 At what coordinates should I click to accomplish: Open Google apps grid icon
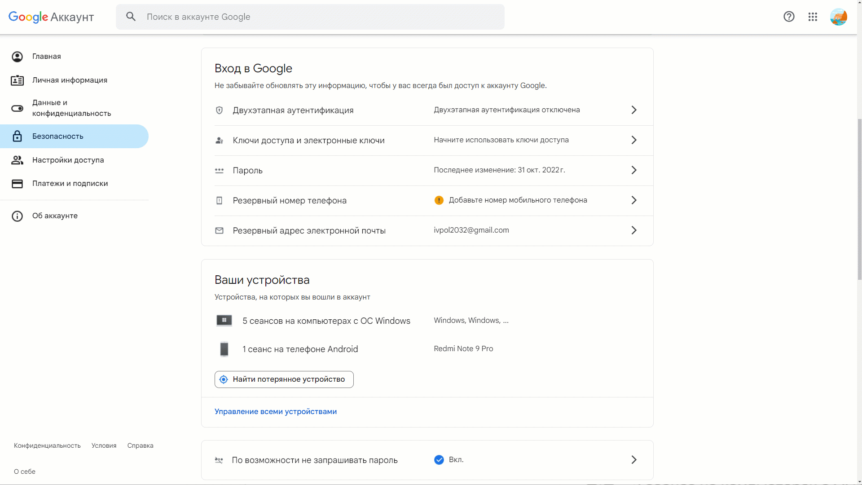coord(813,17)
